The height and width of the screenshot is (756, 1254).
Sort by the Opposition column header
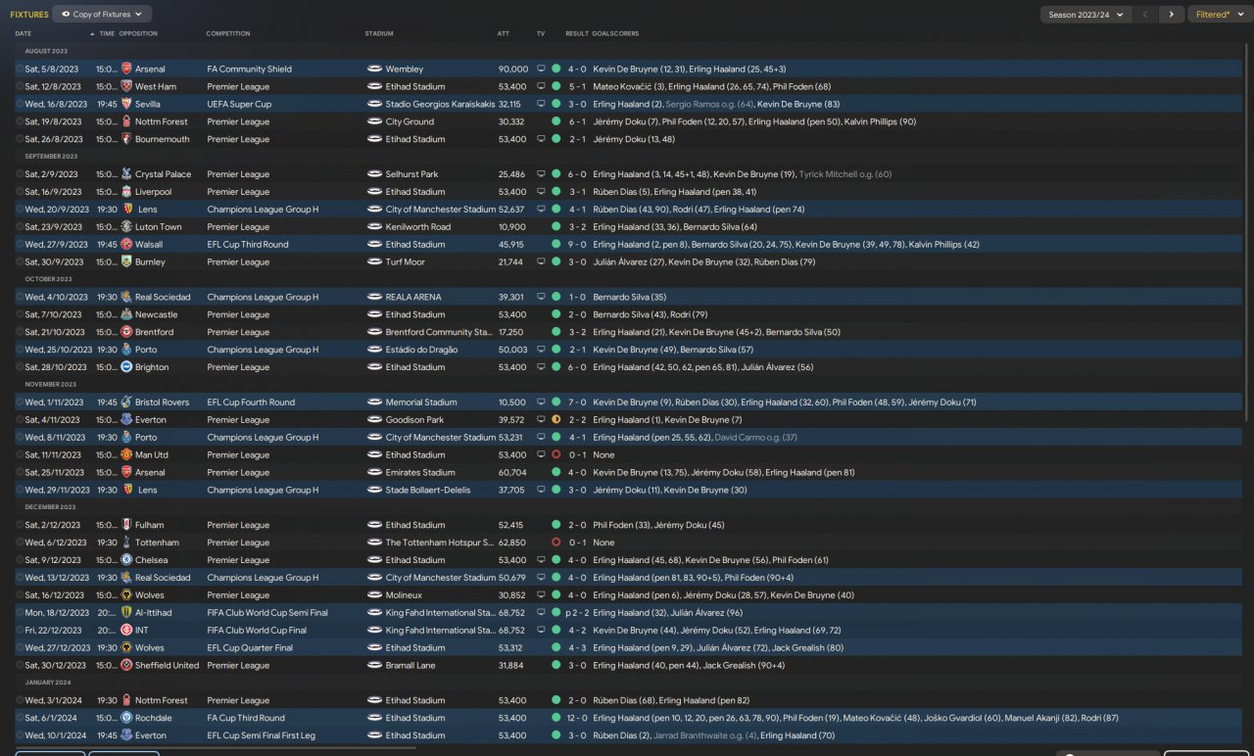point(137,34)
